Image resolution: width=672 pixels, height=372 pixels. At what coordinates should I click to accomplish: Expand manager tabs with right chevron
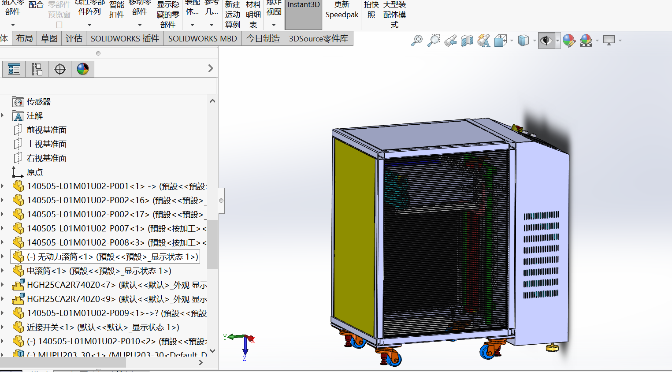coord(211,68)
